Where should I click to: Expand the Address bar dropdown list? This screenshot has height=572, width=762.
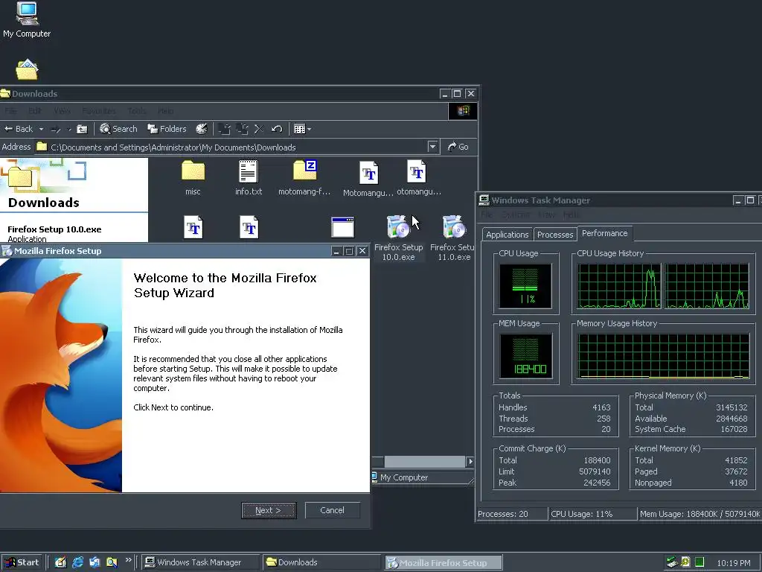(x=433, y=147)
